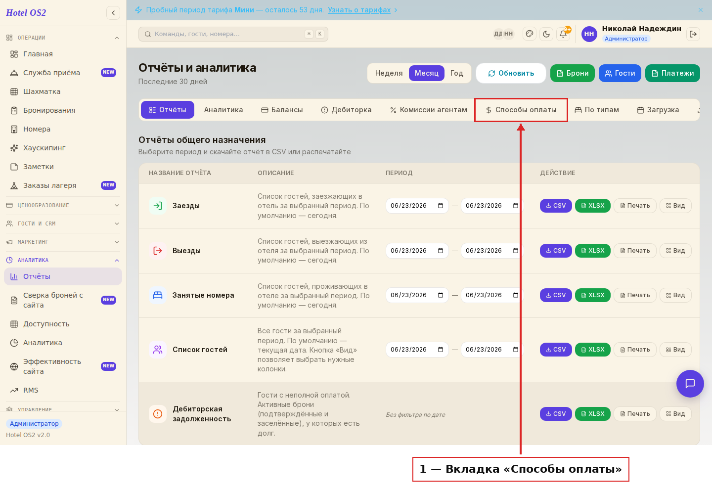Open the chat bubble floating button
This screenshot has width=712, height=493.
[690, 384]
